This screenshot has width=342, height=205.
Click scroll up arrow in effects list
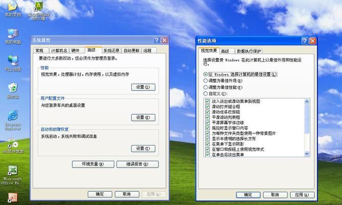click(x=307, y=101)
